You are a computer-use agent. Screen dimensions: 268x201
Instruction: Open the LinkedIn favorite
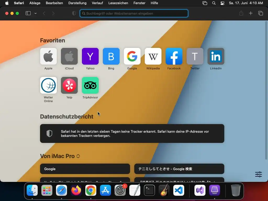(216, 56)
